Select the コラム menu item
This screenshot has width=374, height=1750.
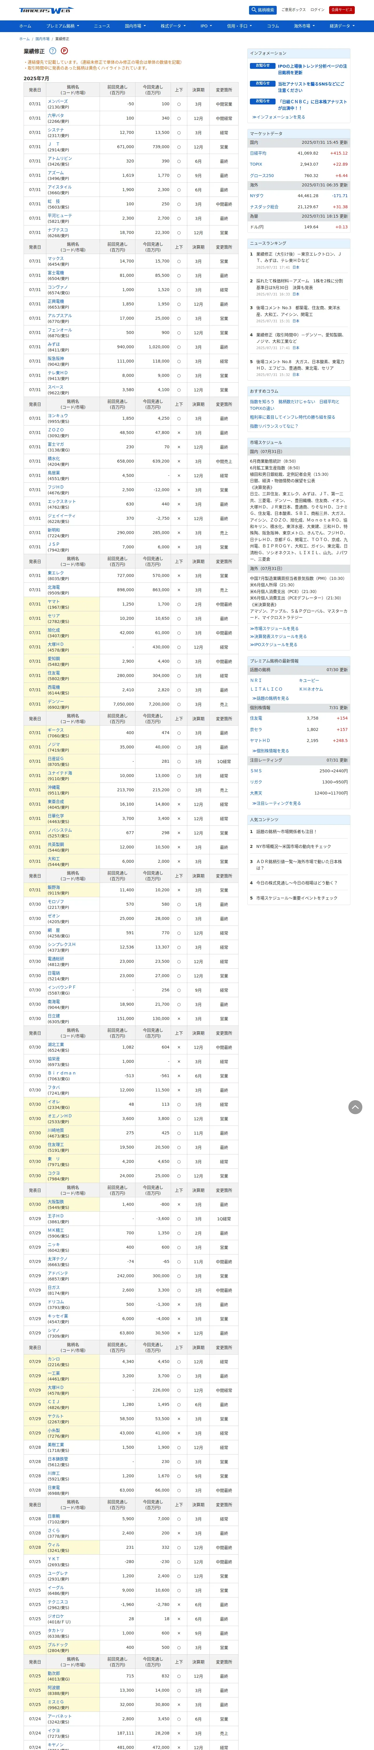(273, 26)
